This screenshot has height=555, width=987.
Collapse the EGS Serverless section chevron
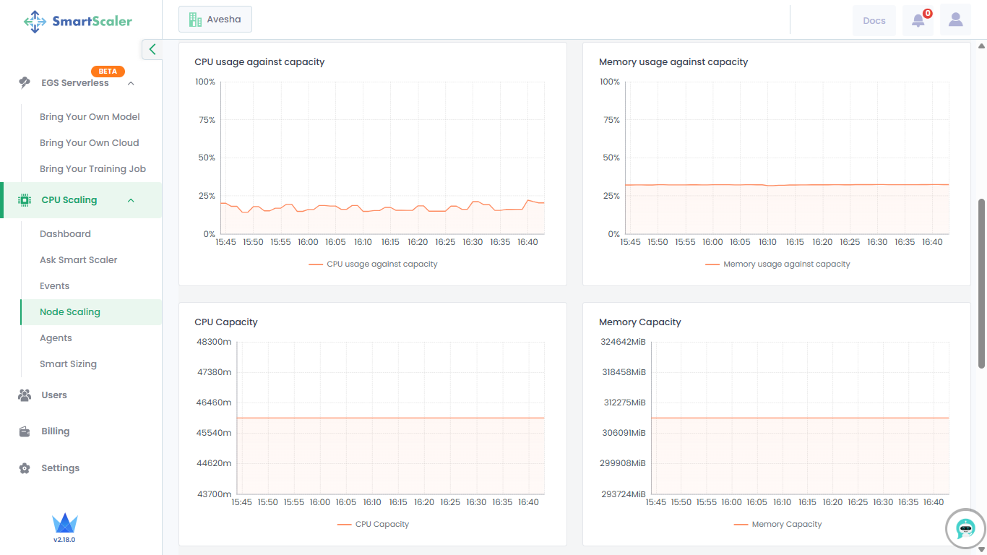[x=131, y=83]
